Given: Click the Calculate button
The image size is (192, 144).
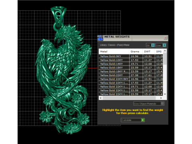Looking at the screenshot, I should 133,120.
